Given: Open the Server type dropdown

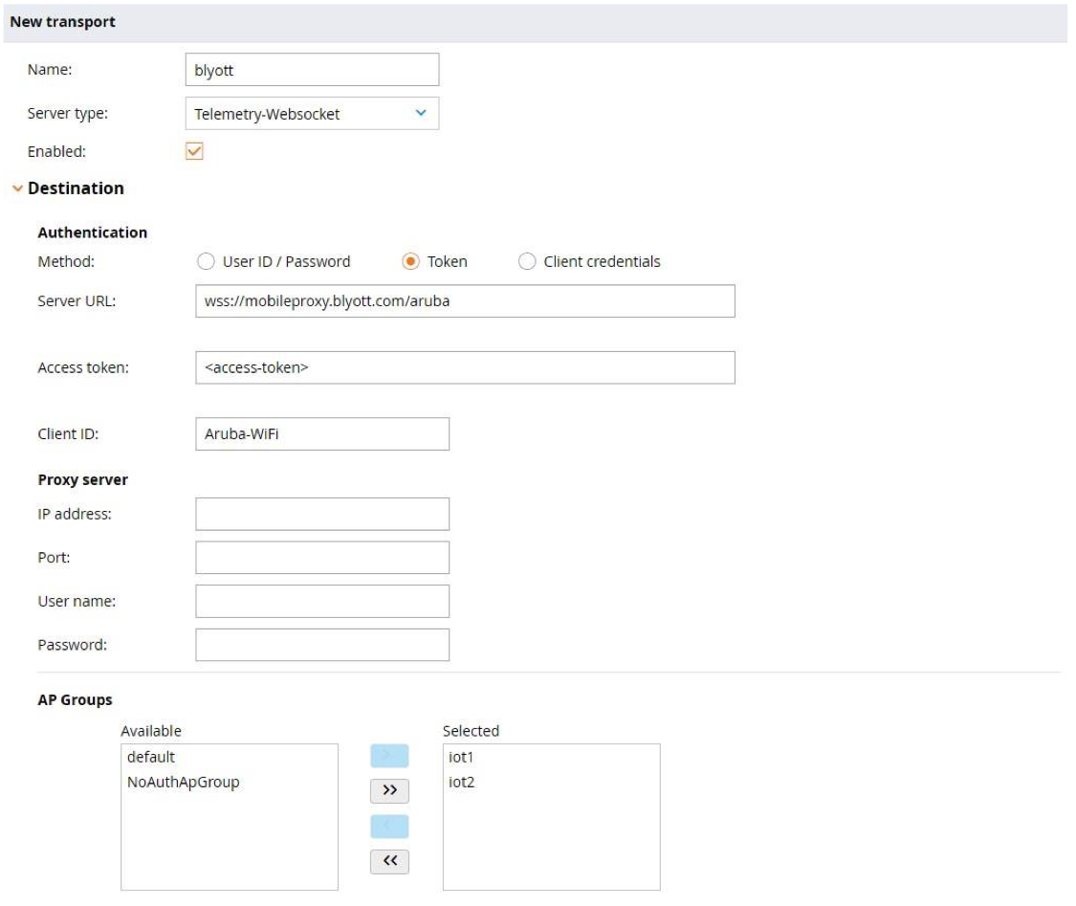Looking at the screenshot, I should 311,114.
